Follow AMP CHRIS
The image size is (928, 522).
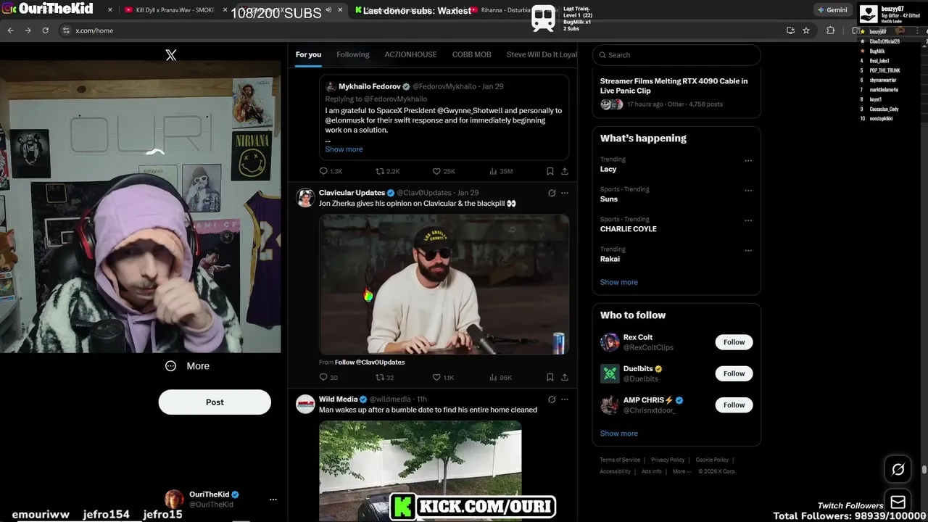point(734,405)
